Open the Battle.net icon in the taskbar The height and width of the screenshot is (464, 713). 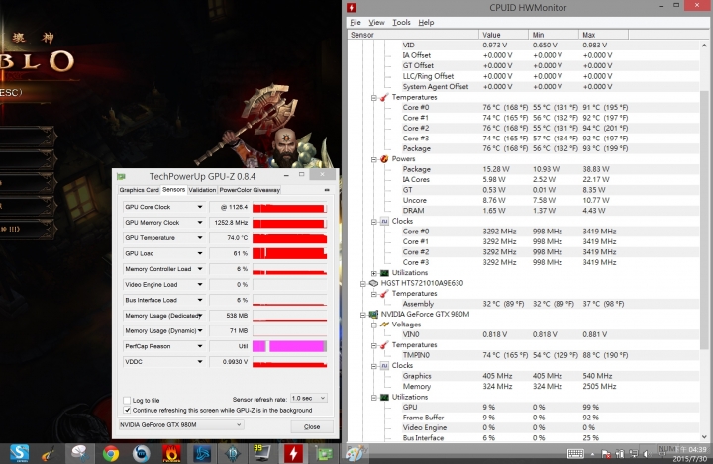point(202,453)
